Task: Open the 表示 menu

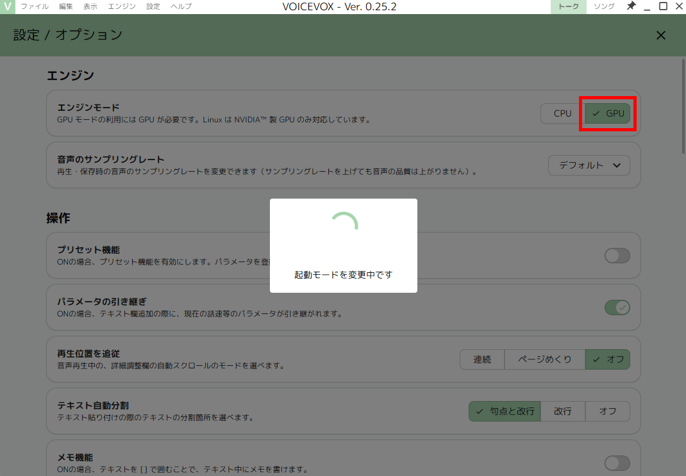Action: pos(90,6)
